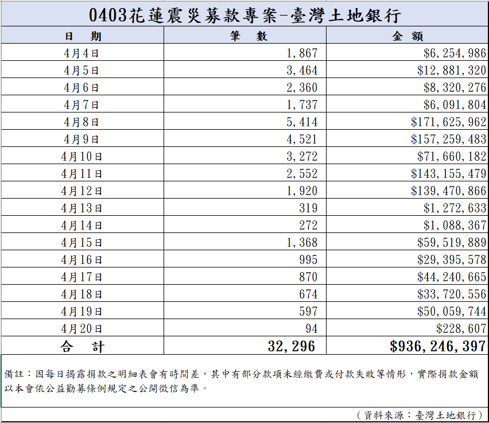Viewport: 489px width, 423px height.
Task: Select the count cell 4,521
Action: tap(245, 138)
